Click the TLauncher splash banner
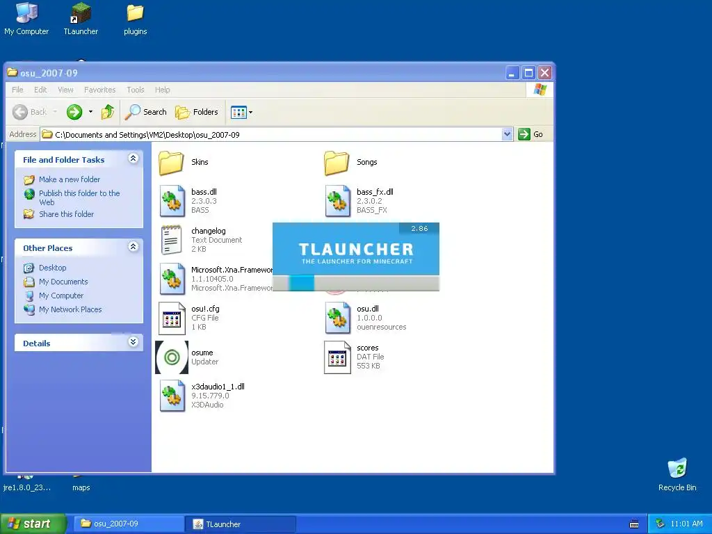 click(356, 249)
